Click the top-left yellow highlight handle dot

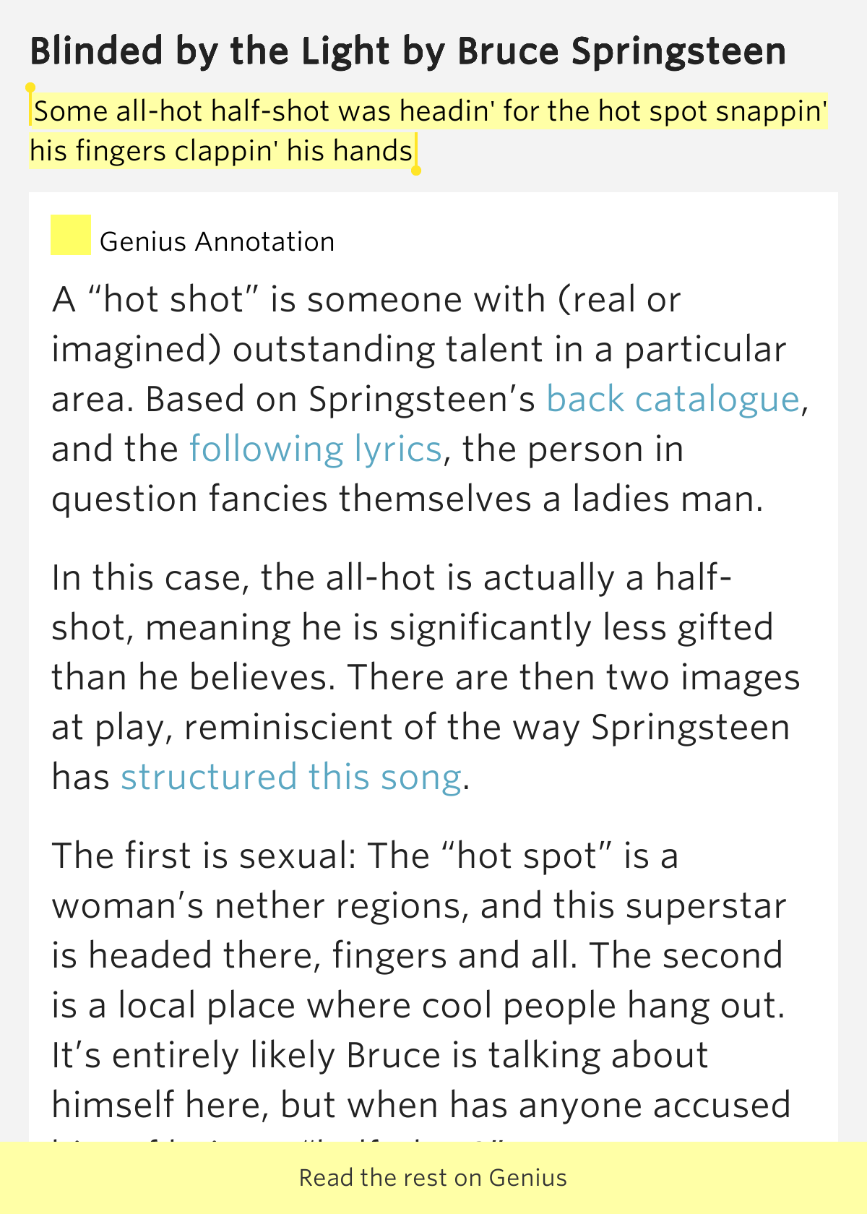30,88
